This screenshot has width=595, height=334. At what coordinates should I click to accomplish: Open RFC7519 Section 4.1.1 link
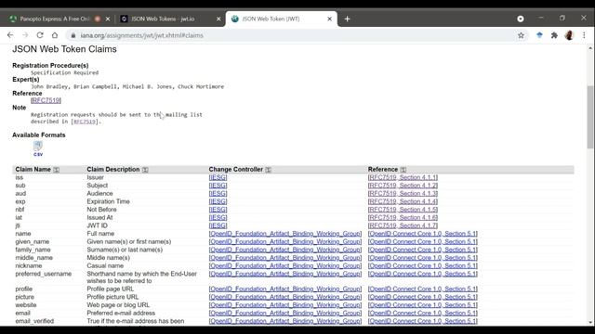pyautogui.click(x=403, y=177)
